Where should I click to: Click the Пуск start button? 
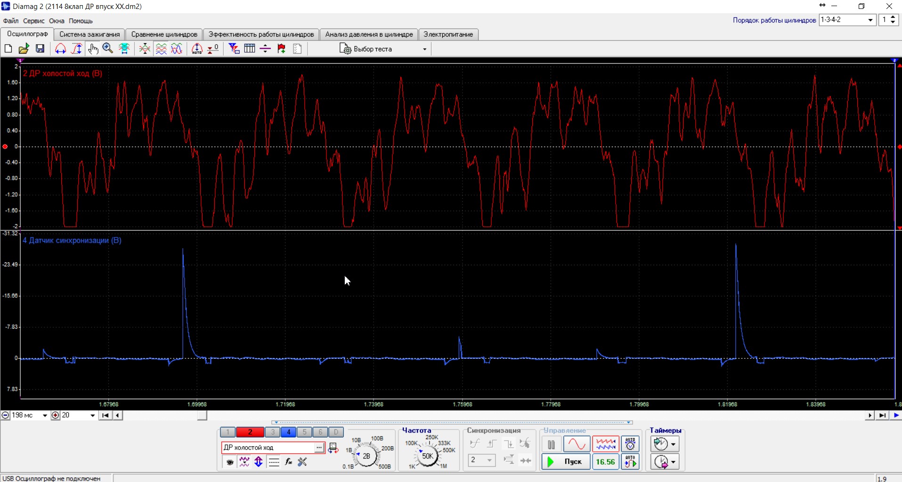(x=566, y=462)
